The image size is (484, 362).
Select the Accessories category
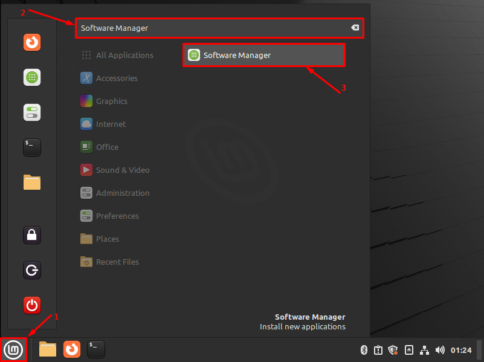tap(116, 78)
